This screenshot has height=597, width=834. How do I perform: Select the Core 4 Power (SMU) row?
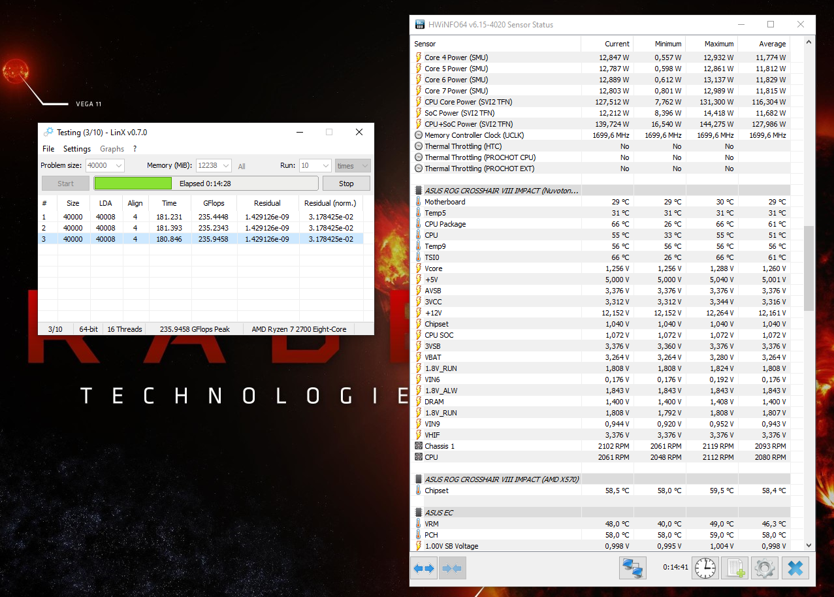pos(600,57)
